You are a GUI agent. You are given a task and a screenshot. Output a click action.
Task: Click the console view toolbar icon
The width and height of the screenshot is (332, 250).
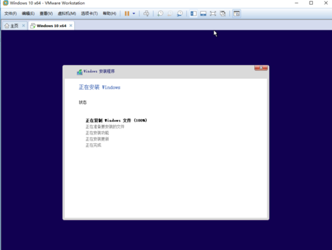[x=237, y=14]
